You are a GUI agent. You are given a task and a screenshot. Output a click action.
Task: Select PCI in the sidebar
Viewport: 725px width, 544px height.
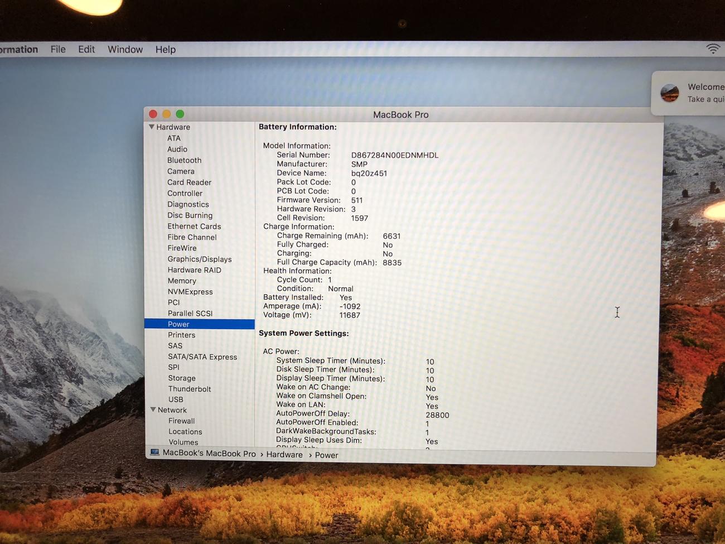point(174,302)
